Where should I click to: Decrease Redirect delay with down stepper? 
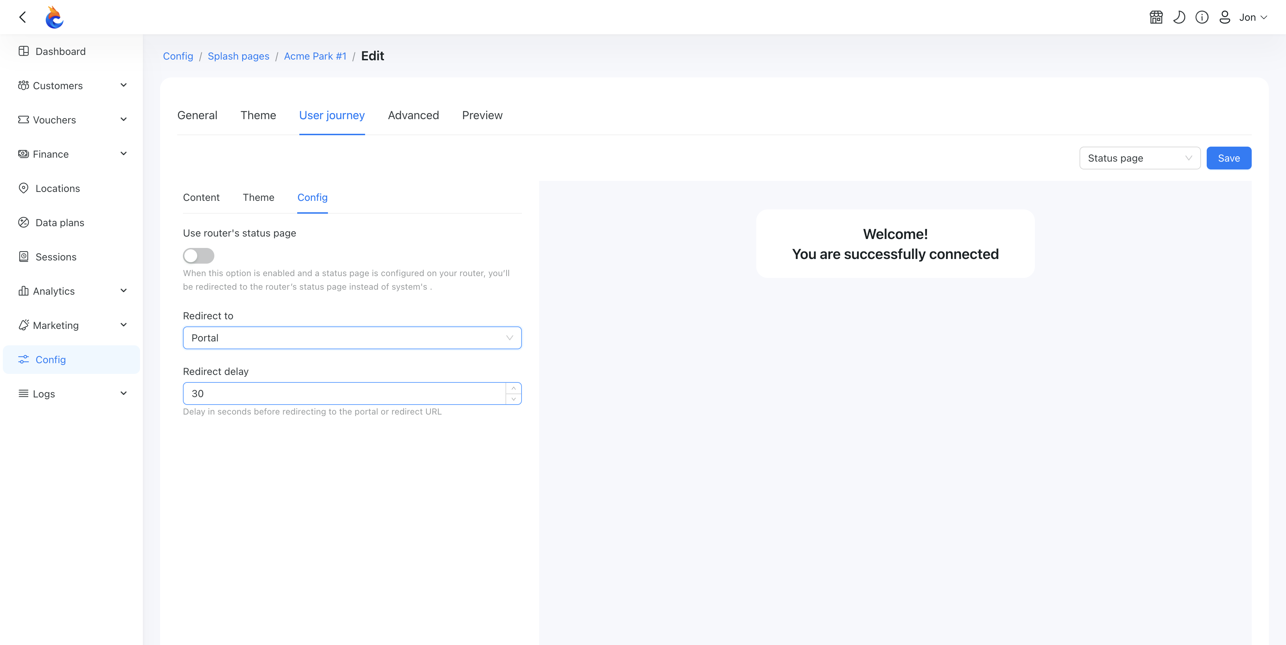tap(513, 399)
